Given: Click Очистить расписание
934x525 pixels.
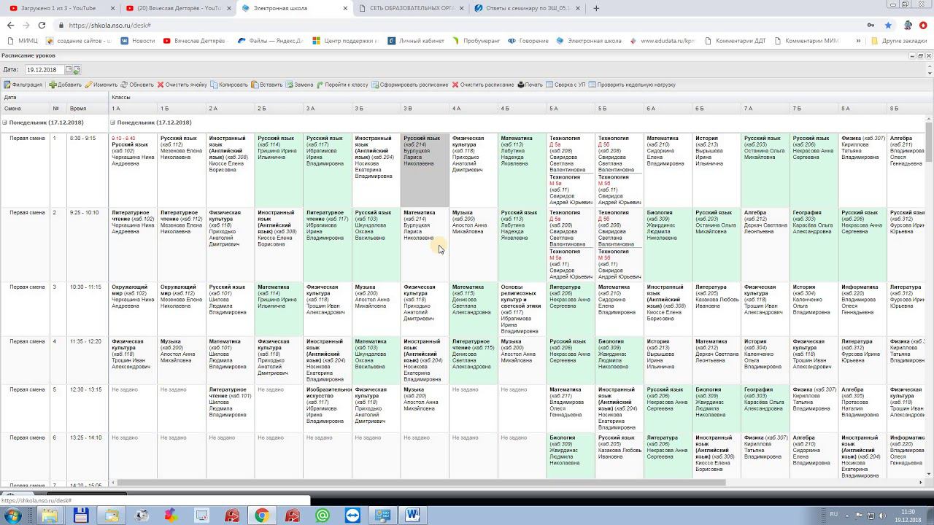Looking at the screenshot, I should [x=483, y=85].
